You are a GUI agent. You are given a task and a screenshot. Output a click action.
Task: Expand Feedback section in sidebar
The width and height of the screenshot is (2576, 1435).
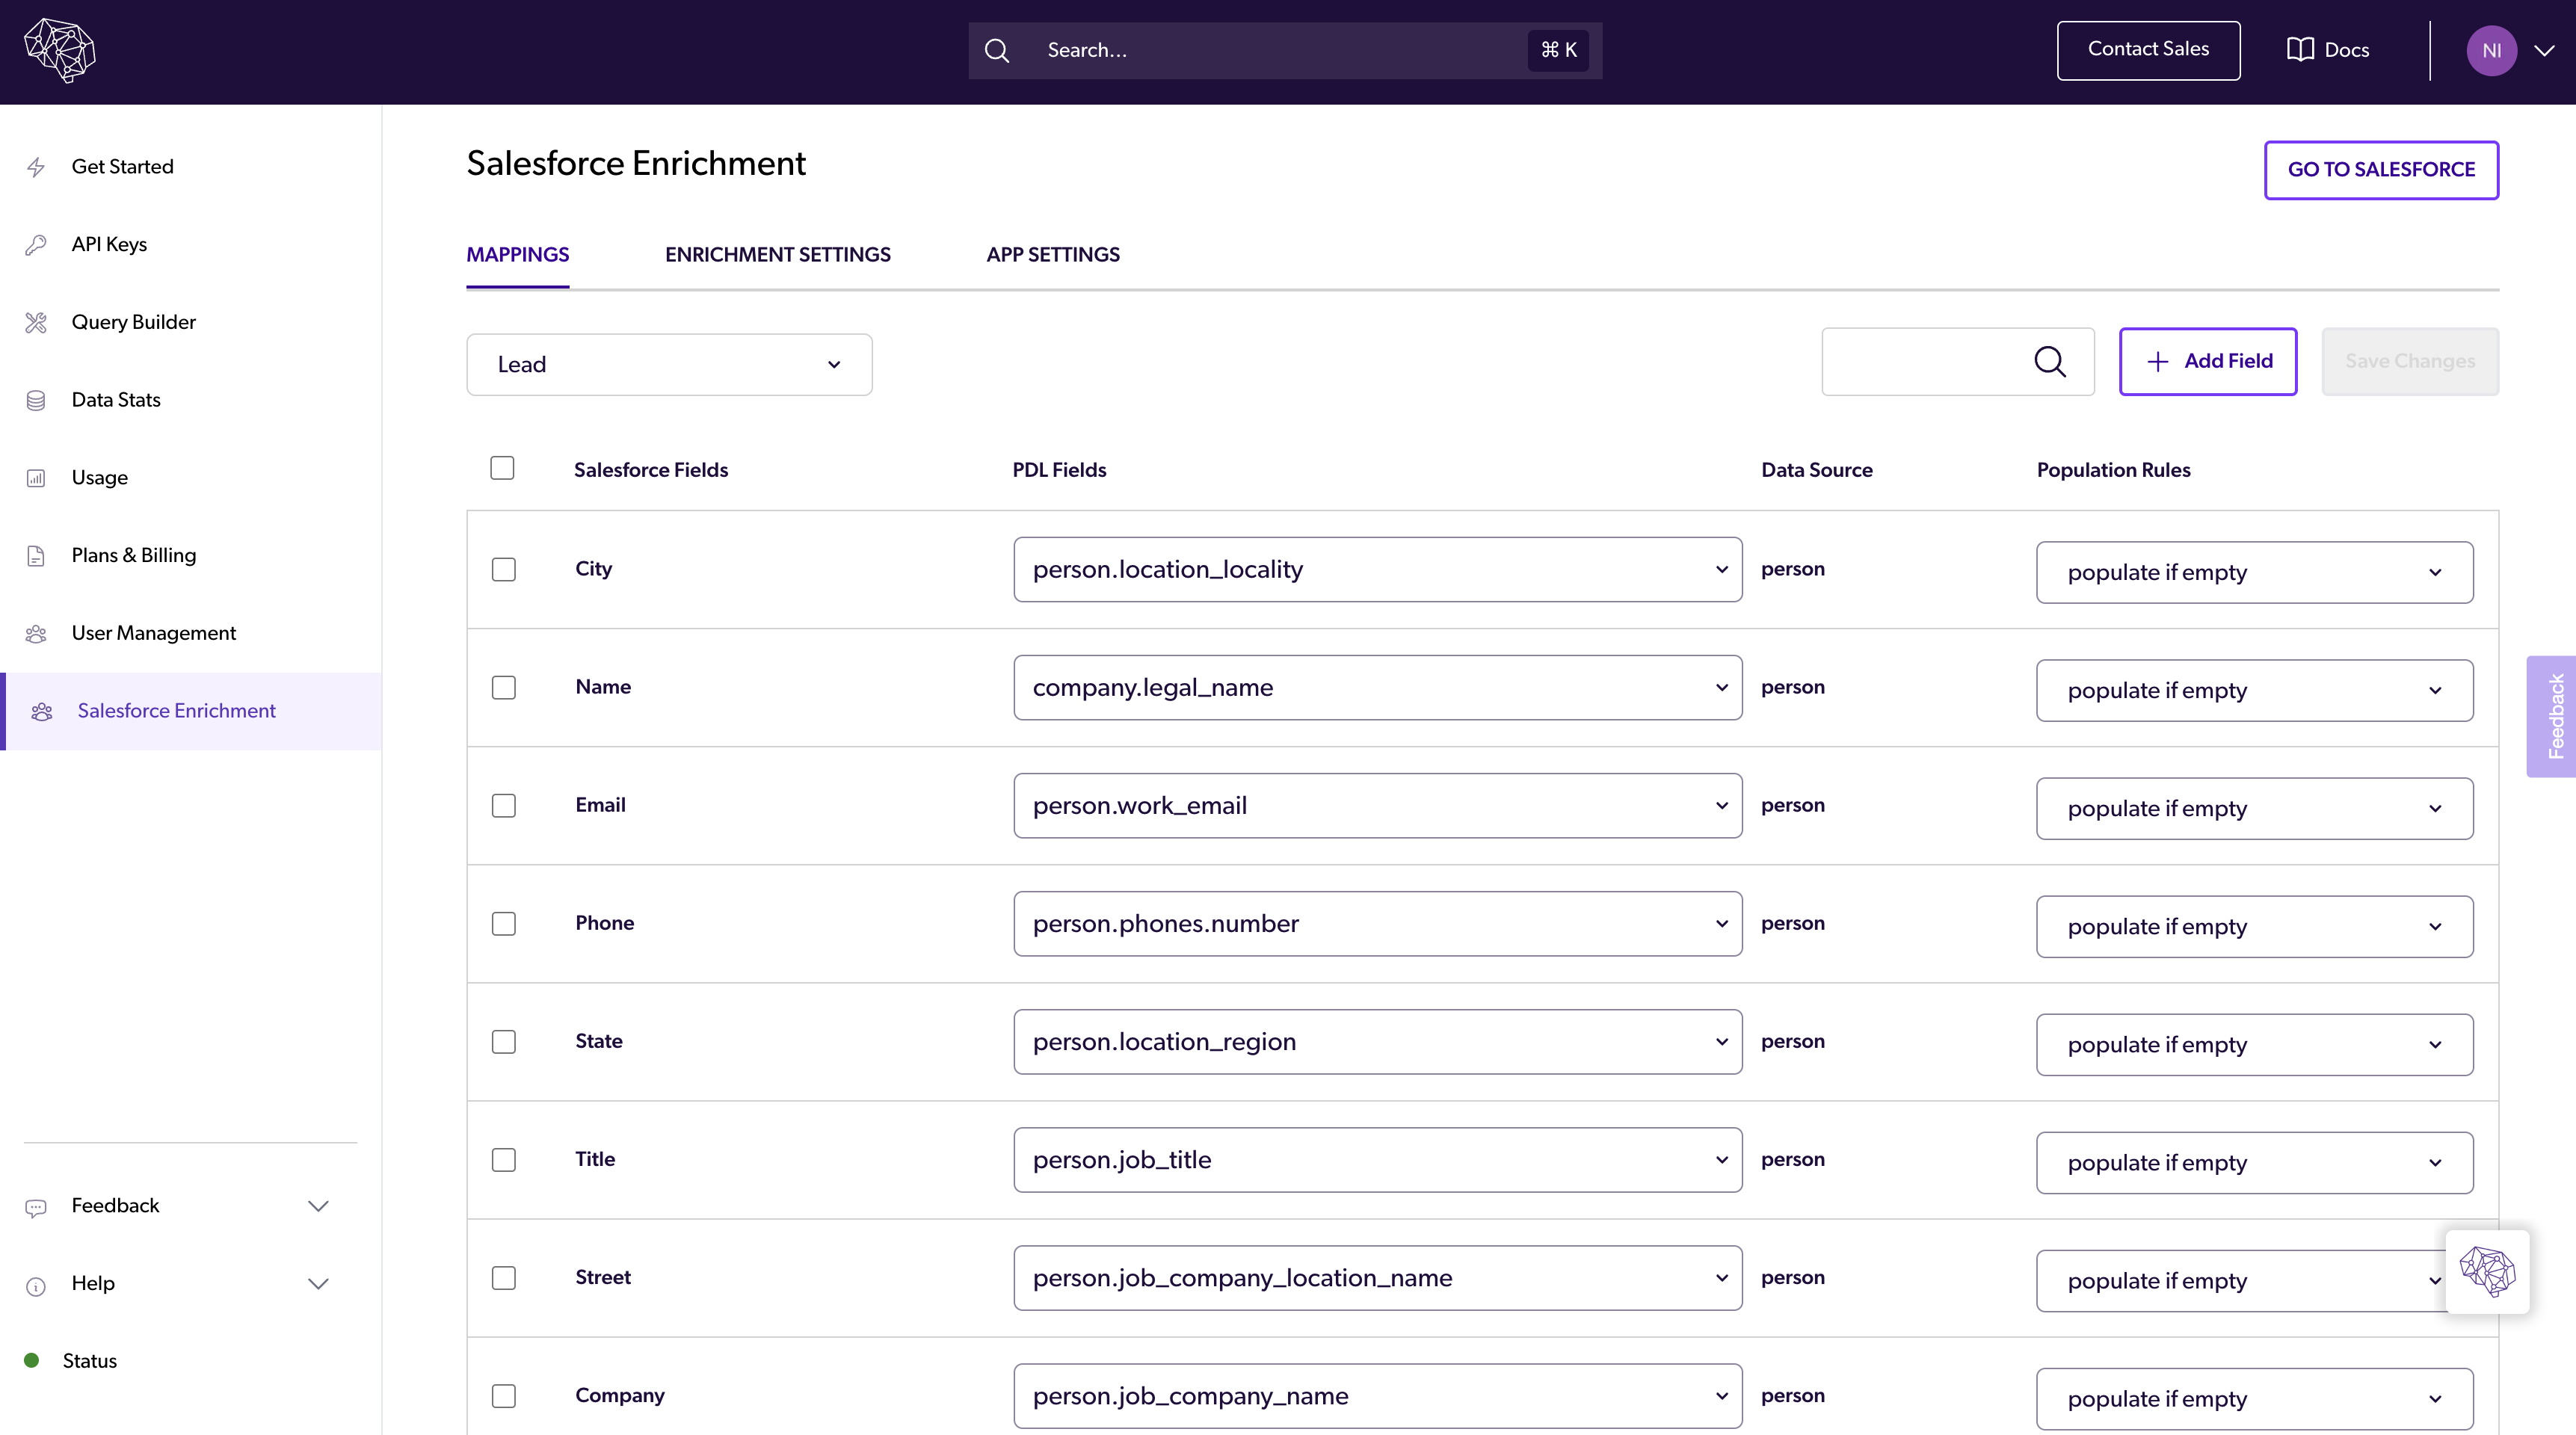pos(318,1205)
